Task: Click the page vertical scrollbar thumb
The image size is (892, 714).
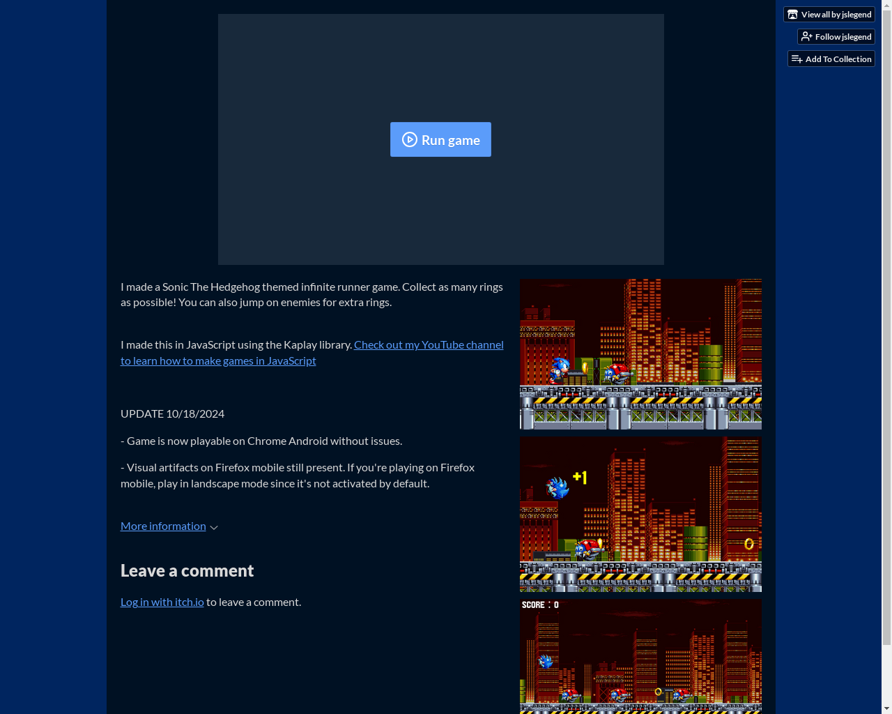Action: point(886,328)
